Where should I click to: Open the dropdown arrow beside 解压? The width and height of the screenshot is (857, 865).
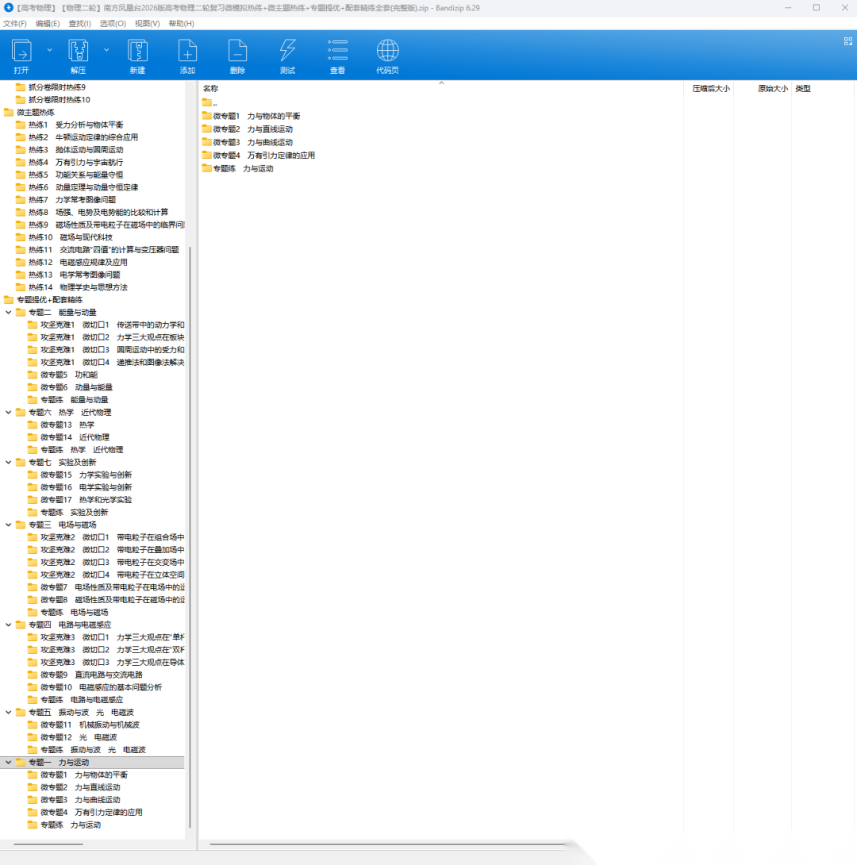tap(106, 49)
